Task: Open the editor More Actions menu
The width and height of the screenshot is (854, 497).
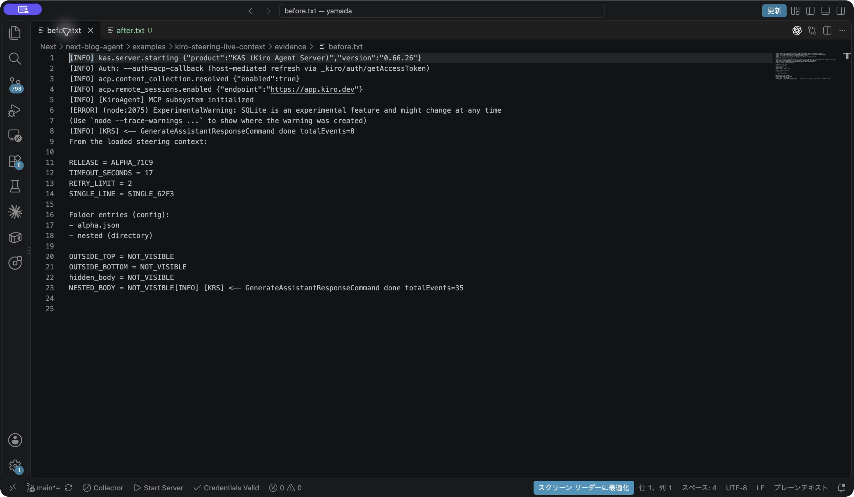Action: 842,30
